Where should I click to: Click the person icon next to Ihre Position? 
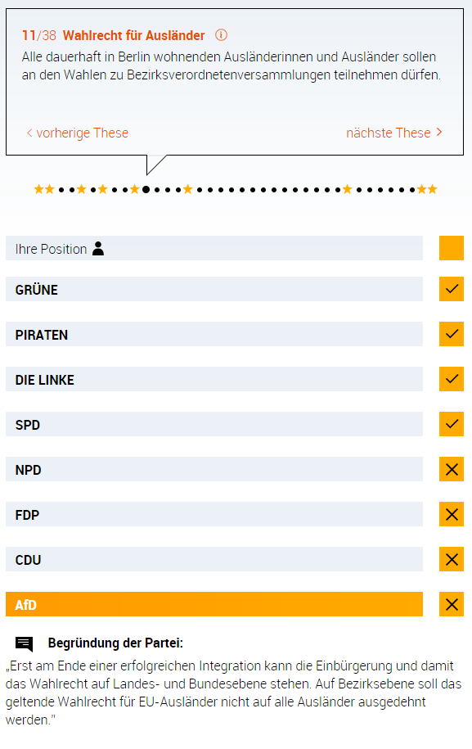click(x=98, y=248)
